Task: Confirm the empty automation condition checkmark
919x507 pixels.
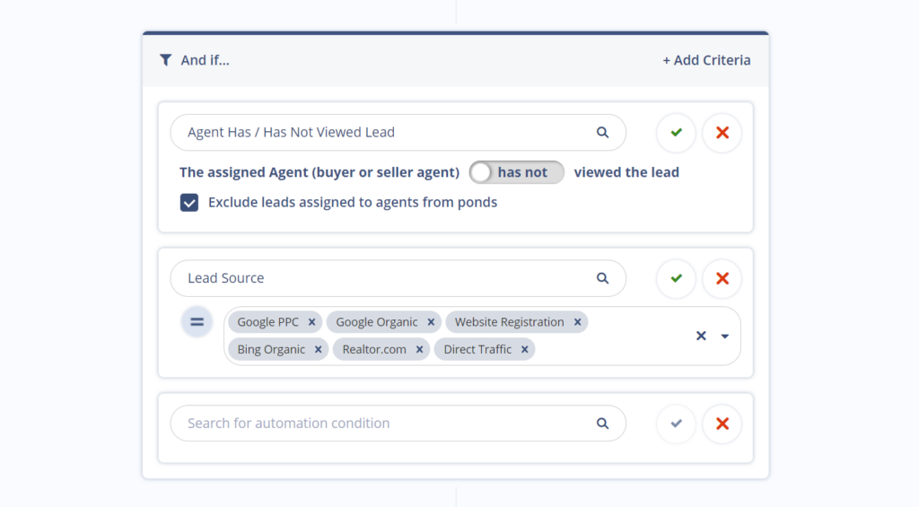Action: pyautogui.click(x=676, y=424)
